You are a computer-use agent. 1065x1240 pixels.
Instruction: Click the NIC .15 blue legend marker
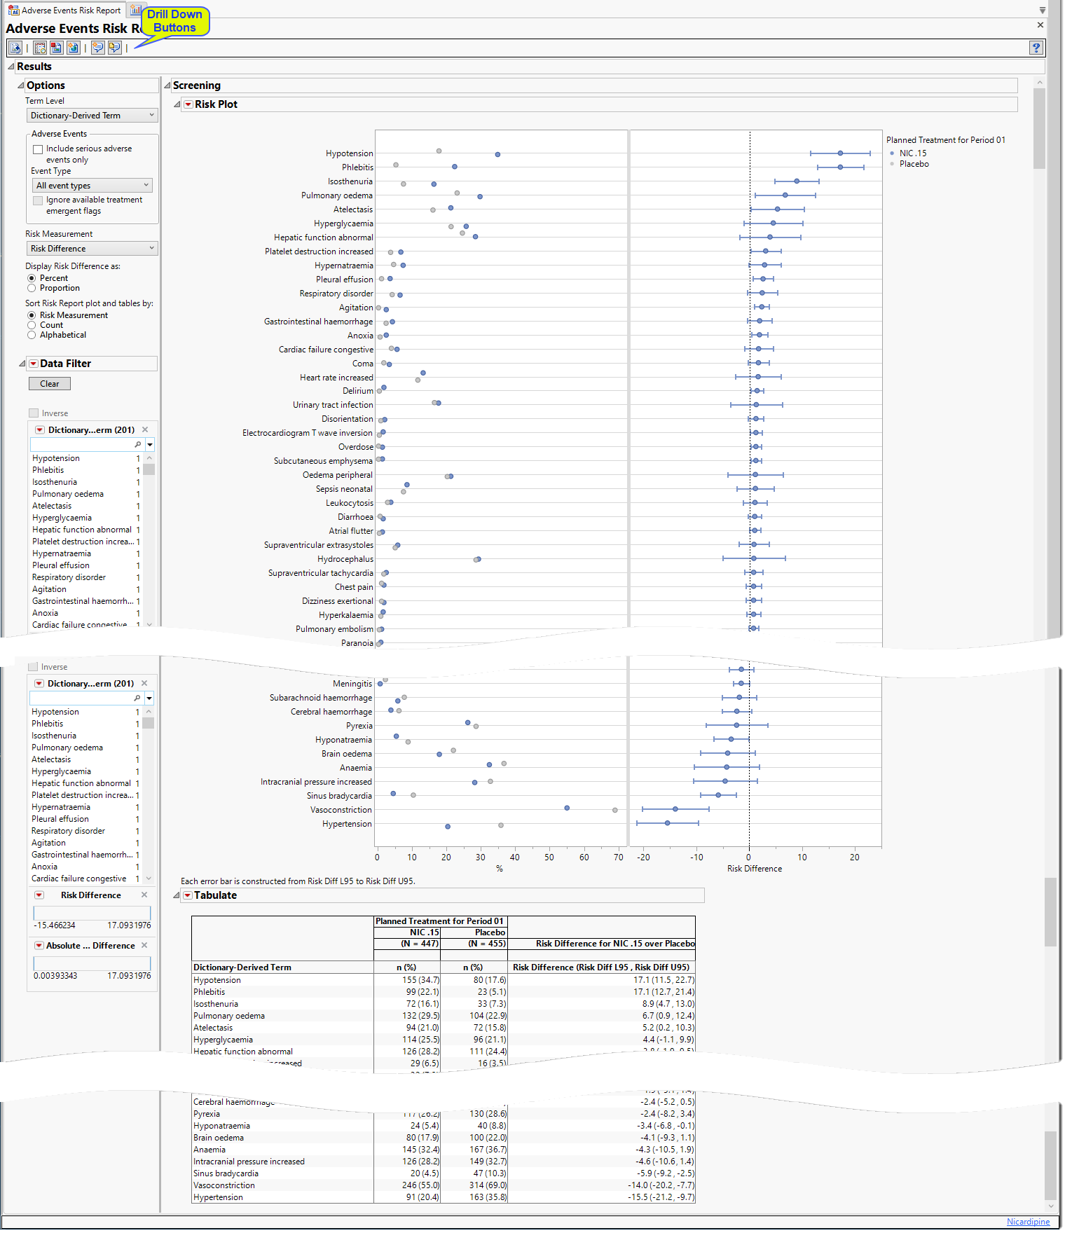[x=892, y=153]
